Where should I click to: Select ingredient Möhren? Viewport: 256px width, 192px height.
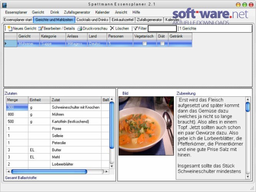[x=76, y=114]
